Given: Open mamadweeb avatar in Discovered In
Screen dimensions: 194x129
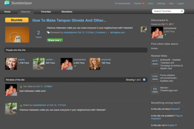Looking at the screenshot, I should click(x=157, y=32).
